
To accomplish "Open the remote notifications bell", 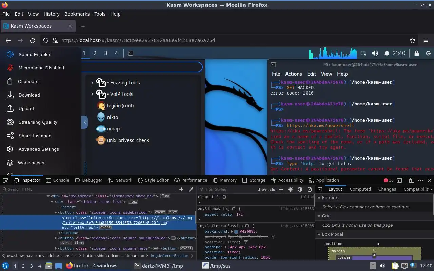I will pos(387,53).
